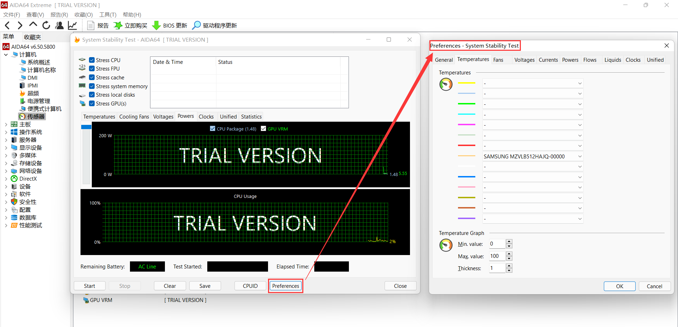Uncheck the Stress CPU checkbox
Image resolution: width=678 pixels, height=327 pixels.
tap(92, 60)
